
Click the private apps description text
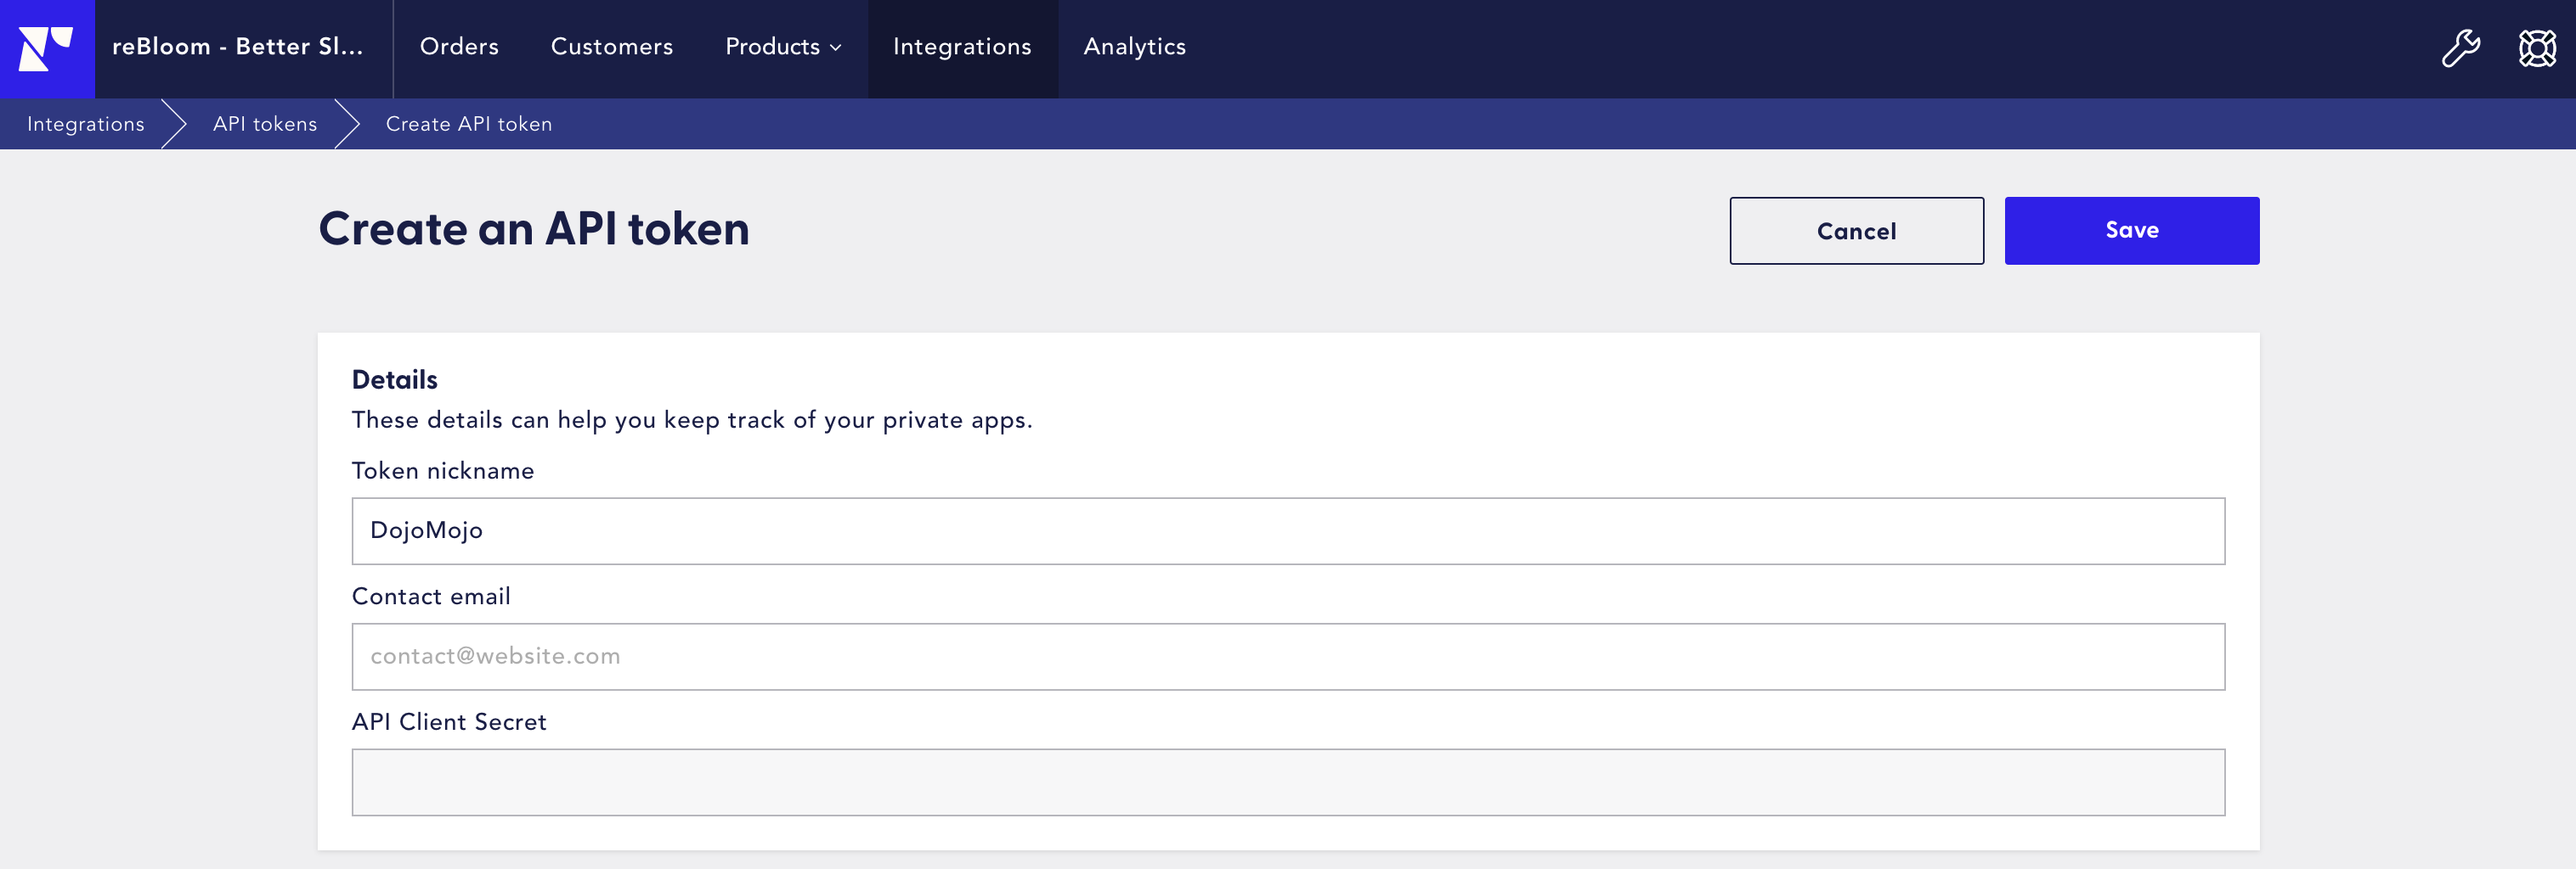[692, 421]
